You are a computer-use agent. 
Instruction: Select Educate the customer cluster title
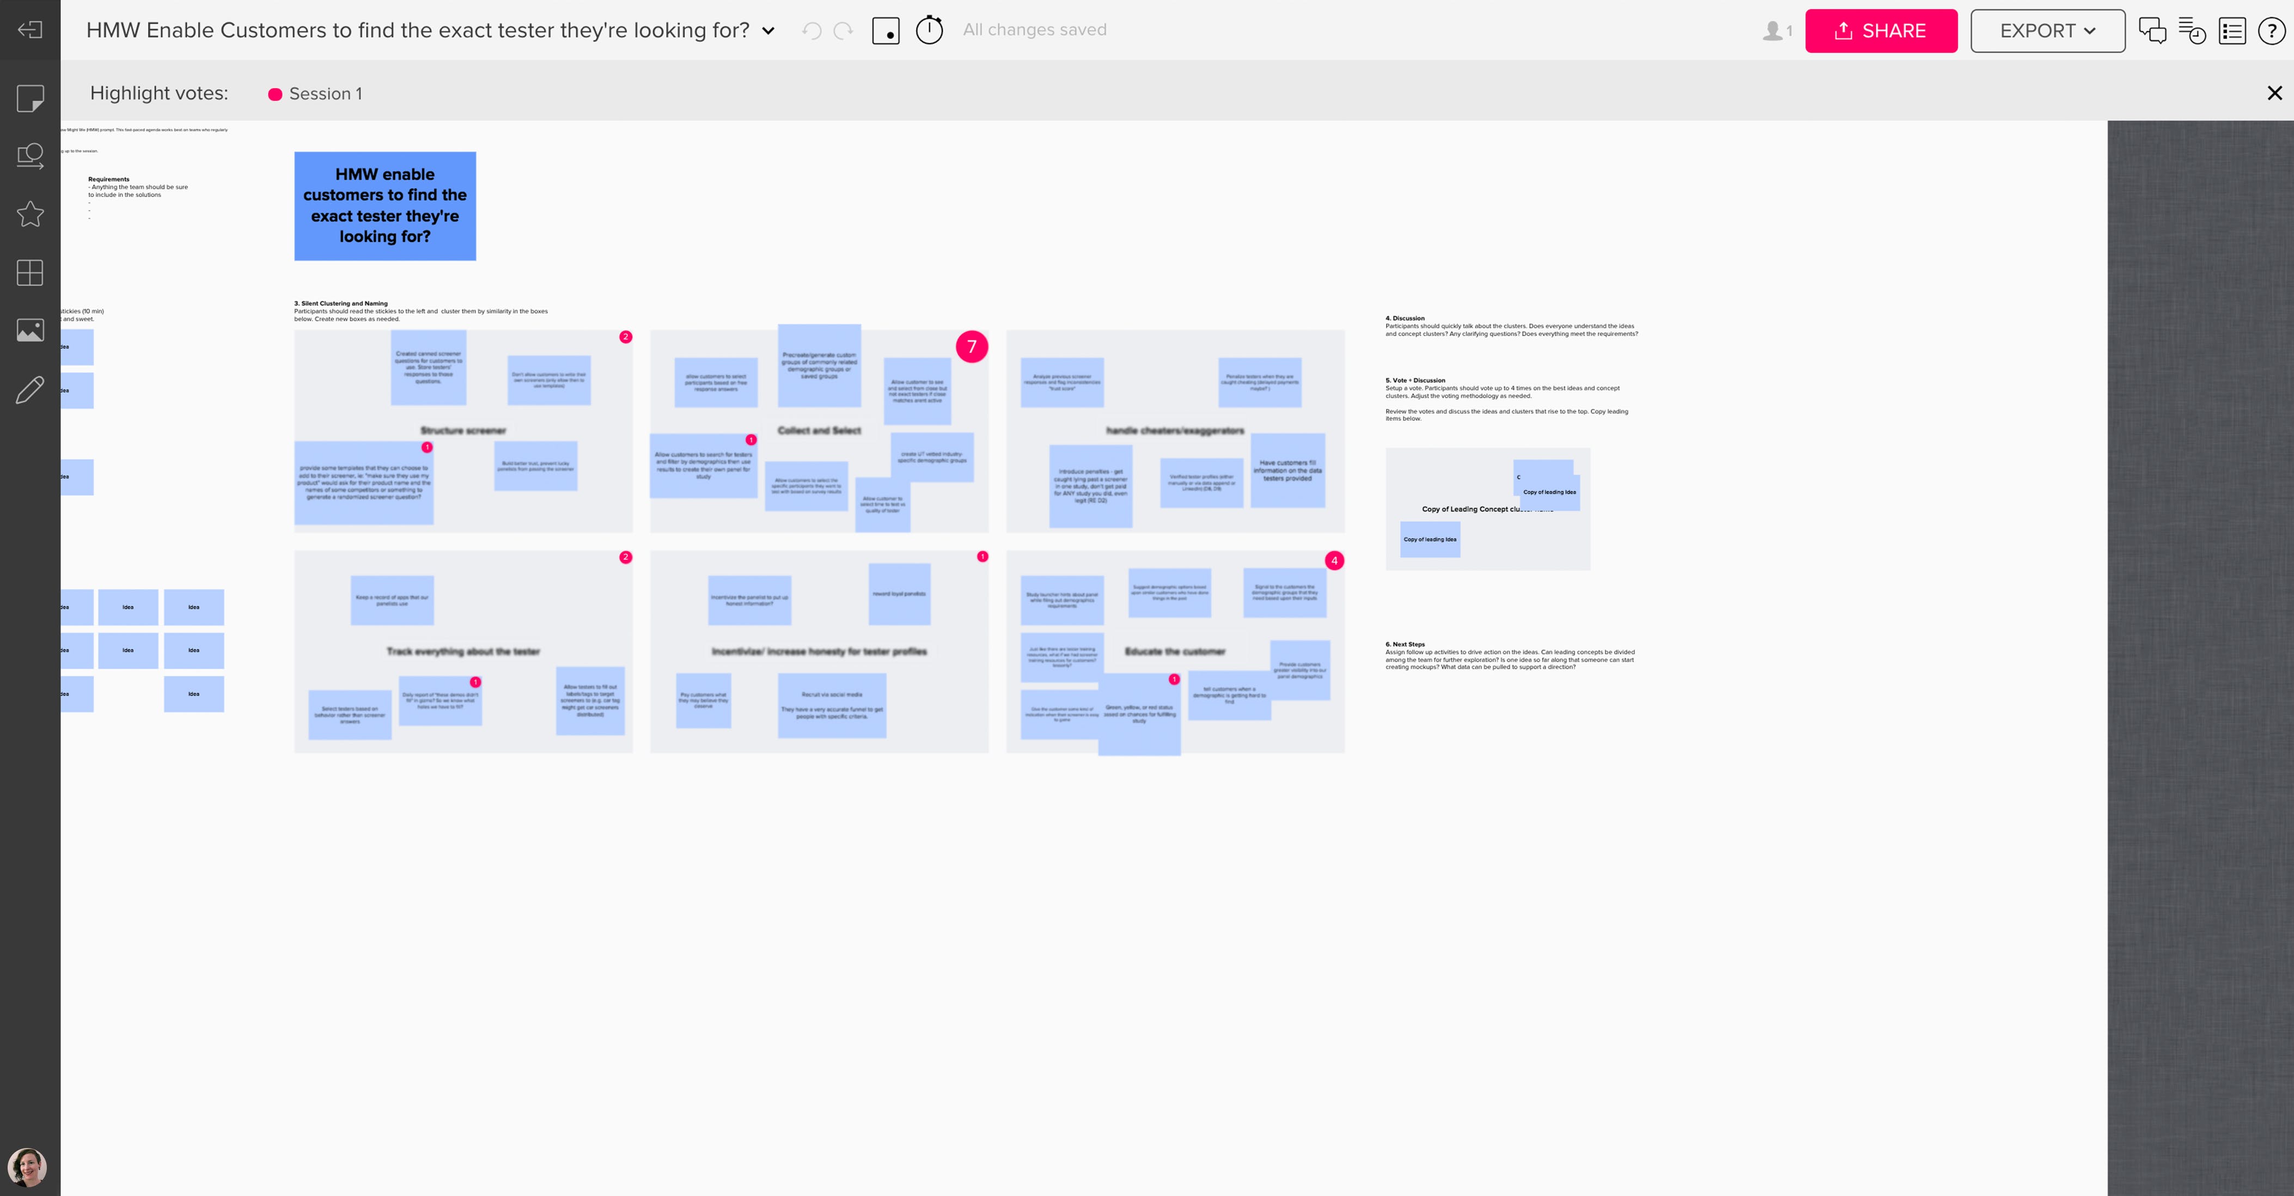[x=1175, y=651]
